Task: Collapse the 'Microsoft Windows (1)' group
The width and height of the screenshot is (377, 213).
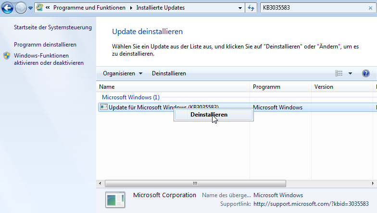Action: click(131, 97)
